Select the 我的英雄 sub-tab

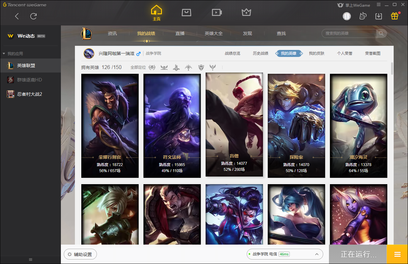[x=289, y=53]
